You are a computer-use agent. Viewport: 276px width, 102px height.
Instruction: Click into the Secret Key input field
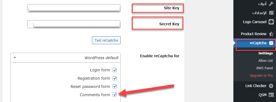[x=74, y=24]
